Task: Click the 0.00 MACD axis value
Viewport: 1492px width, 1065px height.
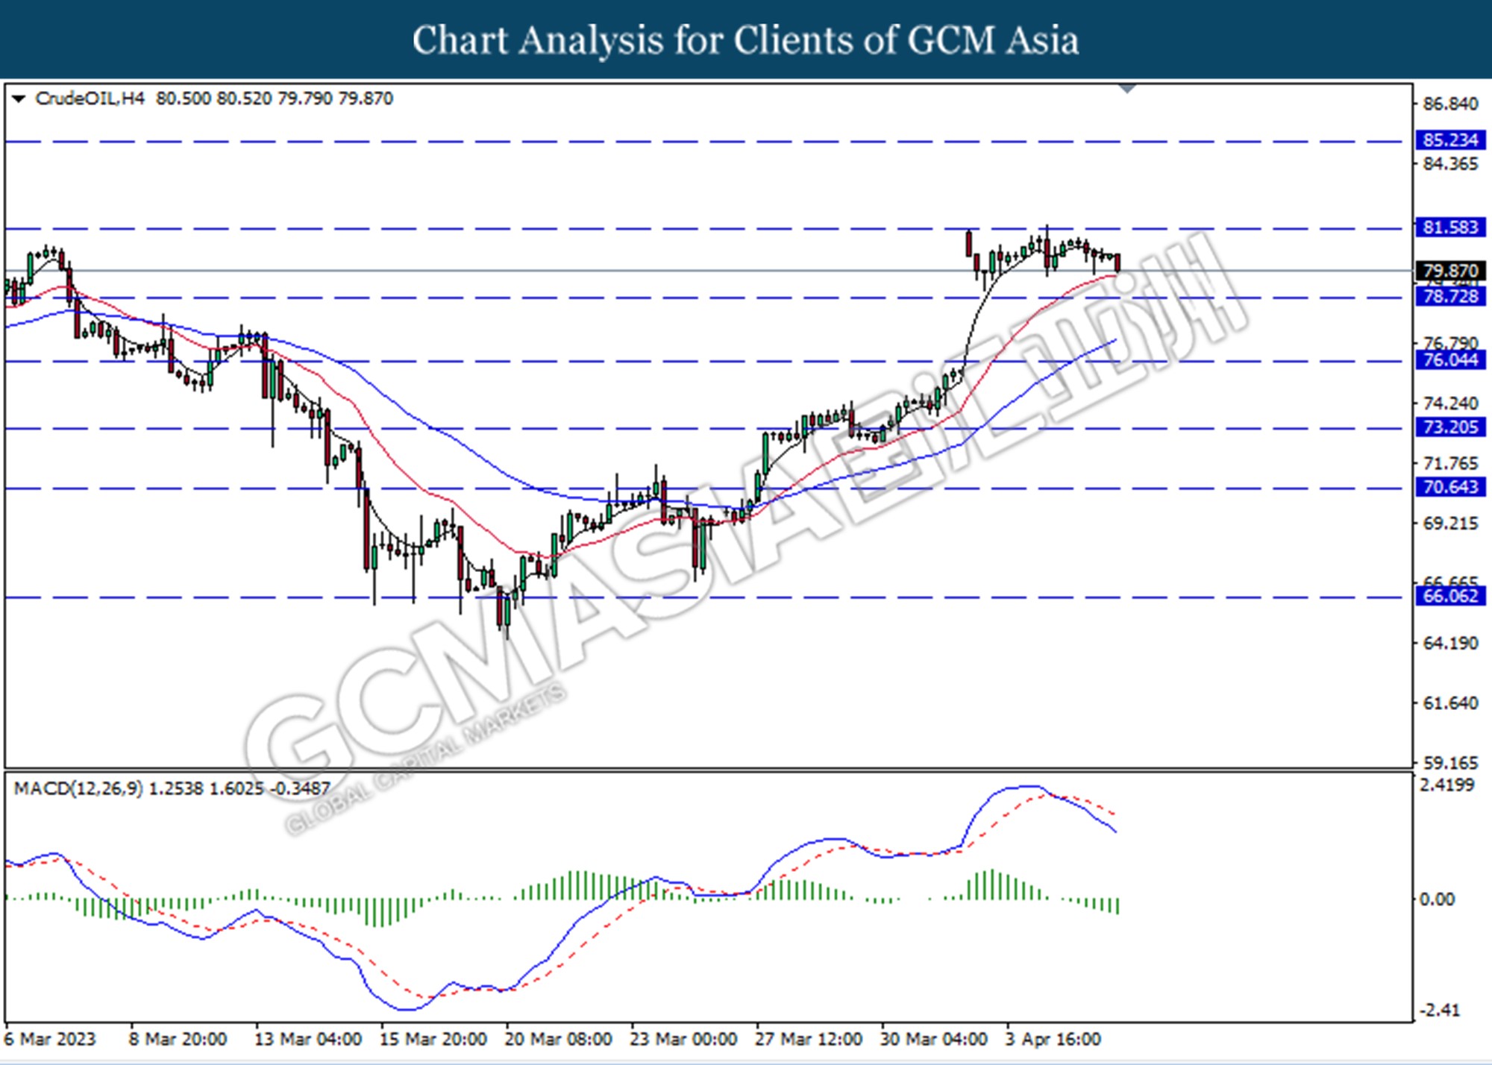Action: point(1437,899)
